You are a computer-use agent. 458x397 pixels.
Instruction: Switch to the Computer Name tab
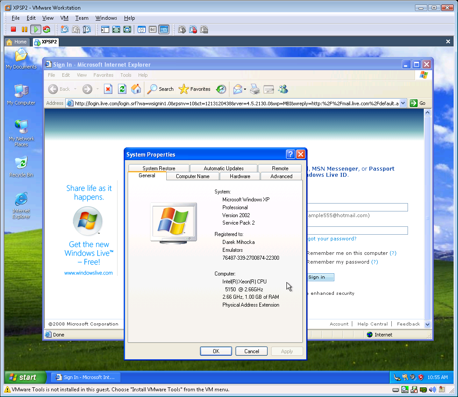(193, 176)
